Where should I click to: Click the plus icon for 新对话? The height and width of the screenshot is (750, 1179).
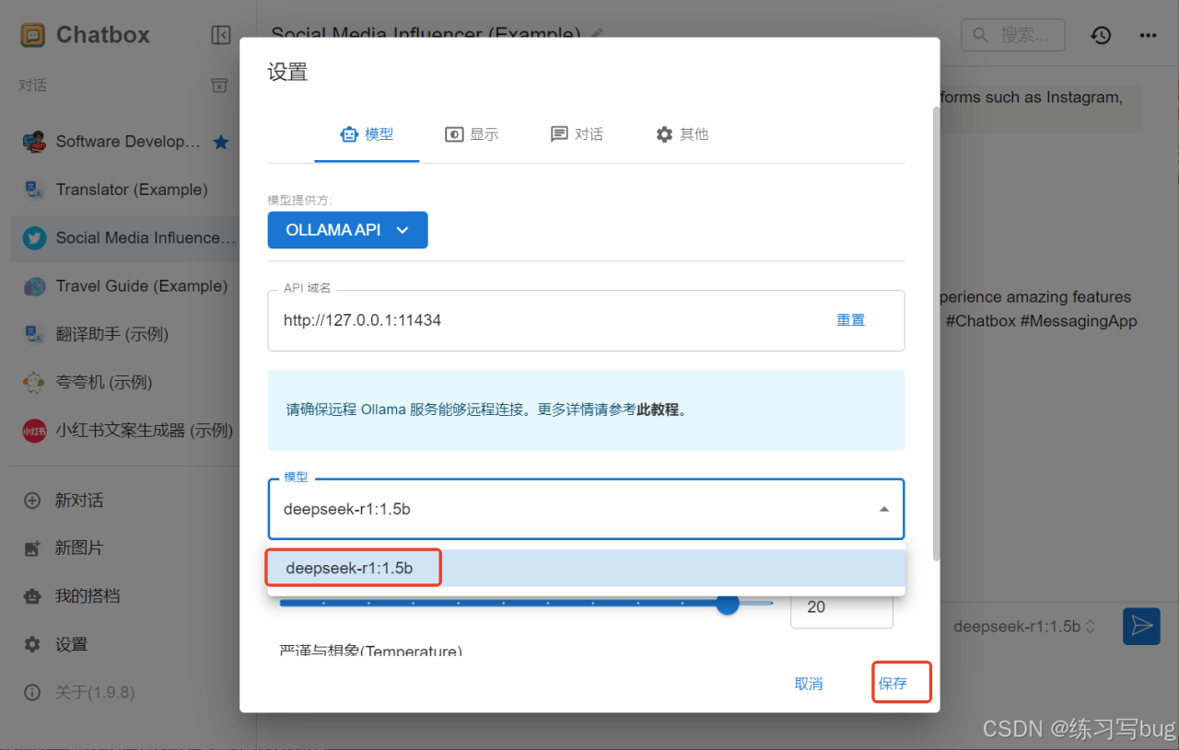[x=32, y=501]
